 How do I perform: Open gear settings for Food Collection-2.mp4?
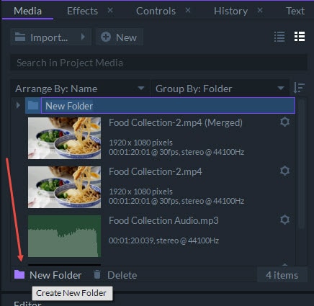pos(284,171)
